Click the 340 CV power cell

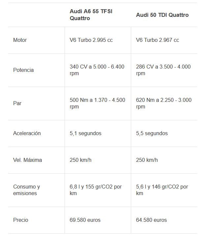97,70
